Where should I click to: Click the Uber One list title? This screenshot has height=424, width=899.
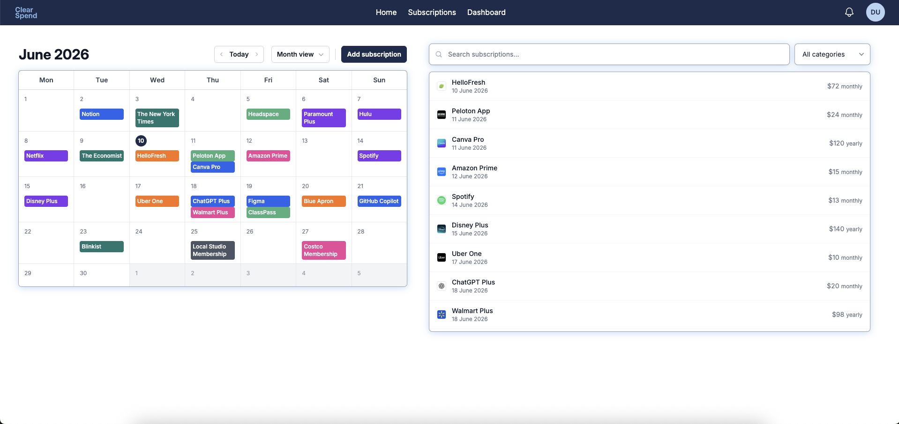coord(466,254)
